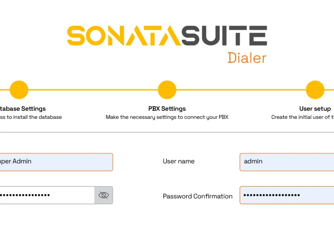The height and width of the screenshot is (251, 334).
Task: Click the User name label
Action: pos(179,161)
